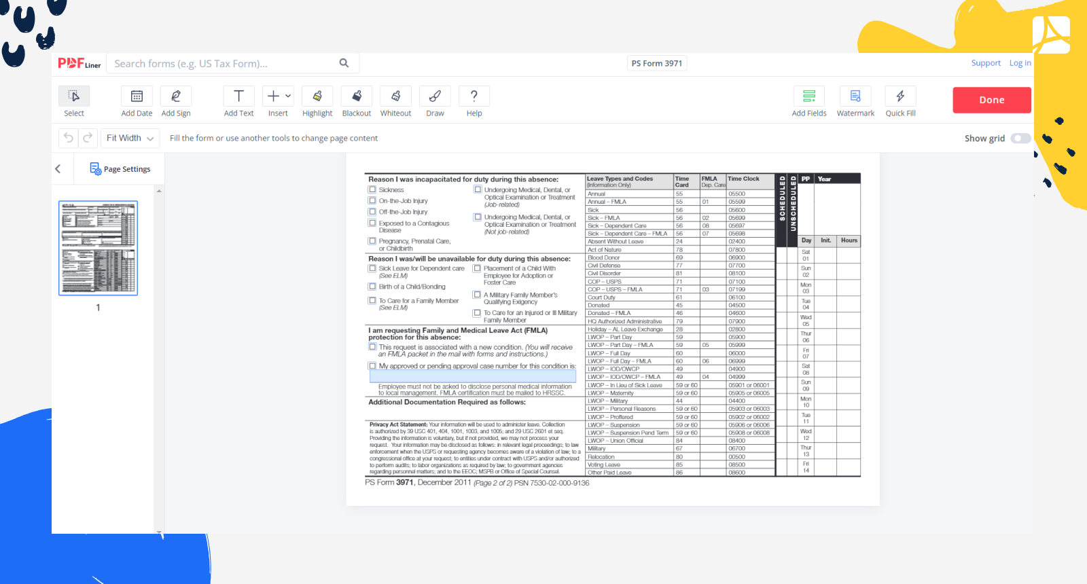The height and width of the screenshot is (584, 1087).
Task: Apply a Watermark to the document
Action: click(x=855, y=96)
